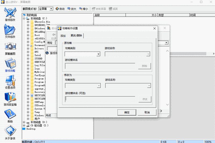Select the 我的电脑 tree root
This screenshot has height=143, width=215.
(x=31, y=15)
